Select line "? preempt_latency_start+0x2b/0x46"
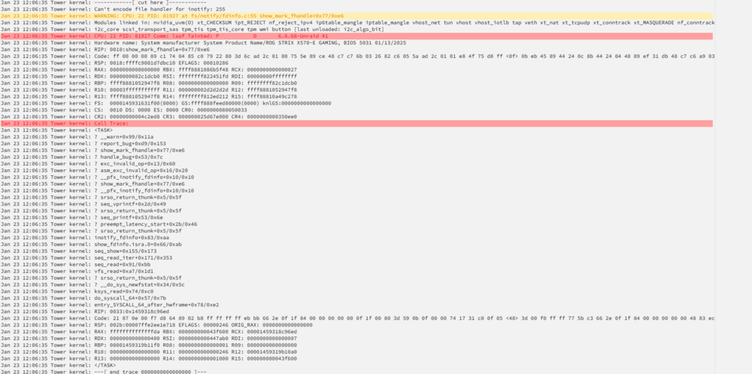Image resolution: width=752 pixels, height=374 pixels. (x=99, y=224)
